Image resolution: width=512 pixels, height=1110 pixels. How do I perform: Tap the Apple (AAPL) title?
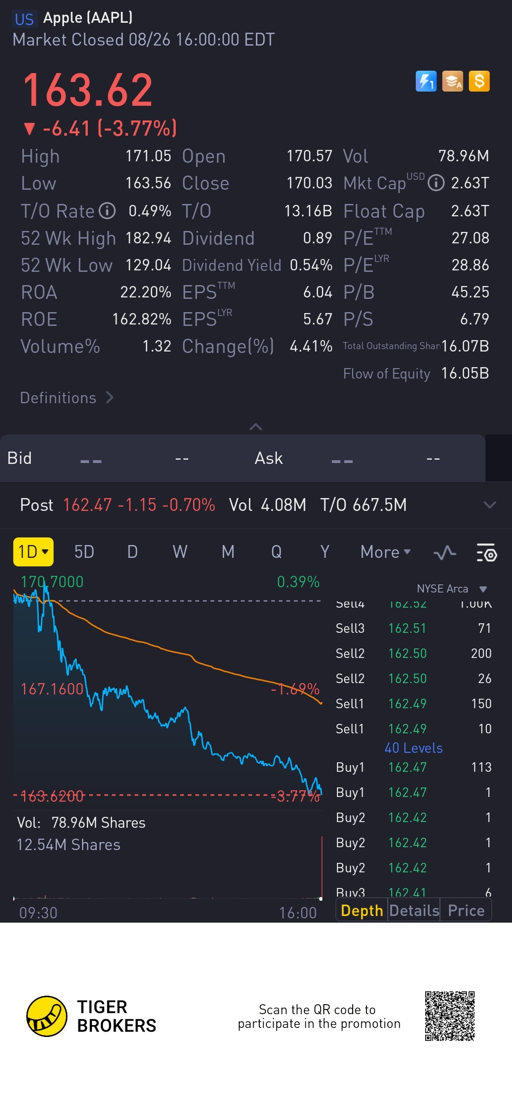pos(88,18)
